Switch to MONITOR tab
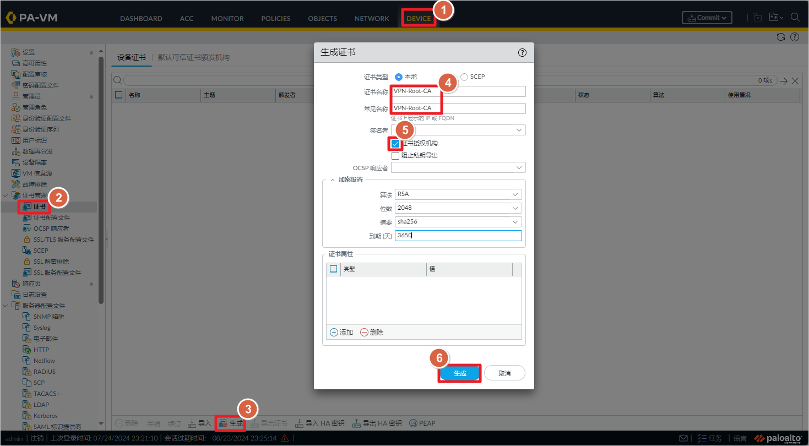The height and width of the screenshot is (446, 809). [x=227, y=18]
